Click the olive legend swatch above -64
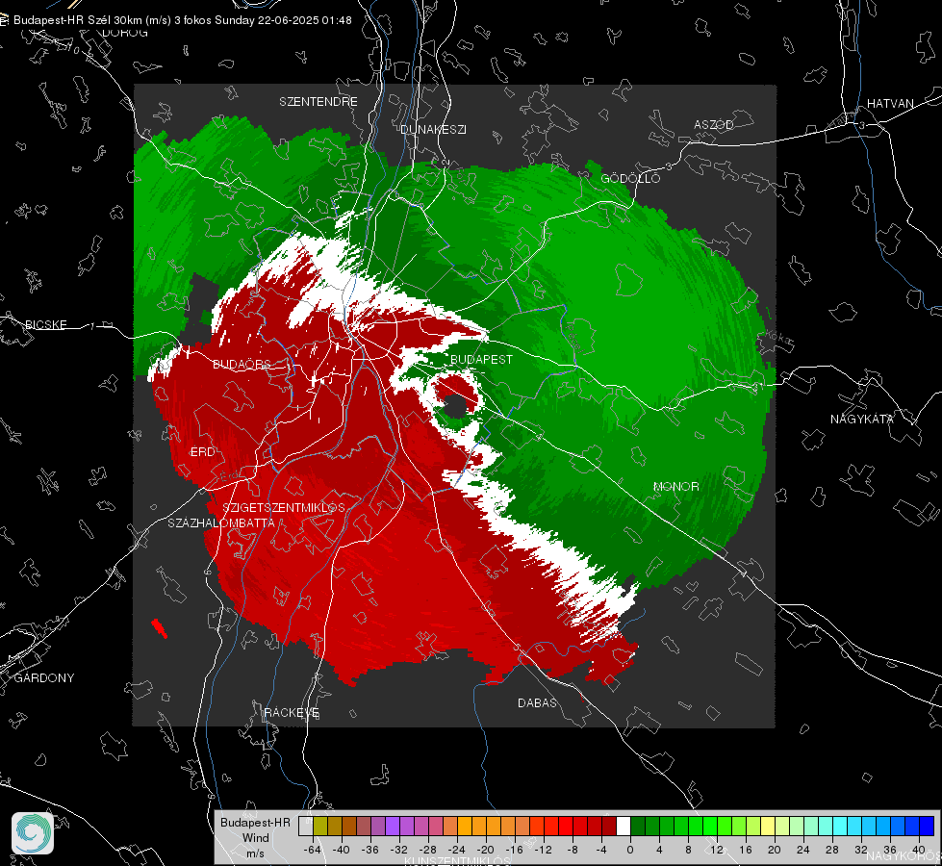Viewport: 942px width, 866px height. [320, 827]
